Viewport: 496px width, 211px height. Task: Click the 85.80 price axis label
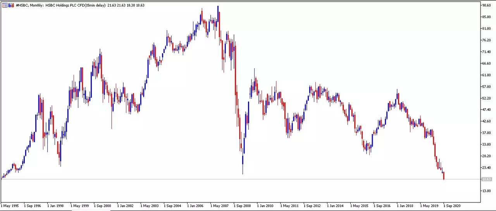(487, 17)
